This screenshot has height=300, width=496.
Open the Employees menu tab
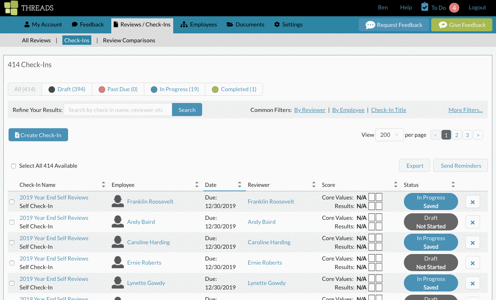pyautogui.click(x=198, y=24)
